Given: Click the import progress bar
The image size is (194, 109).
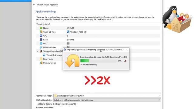Looking at the screenshot, I should pyautogui.click(x=99, y=61).
